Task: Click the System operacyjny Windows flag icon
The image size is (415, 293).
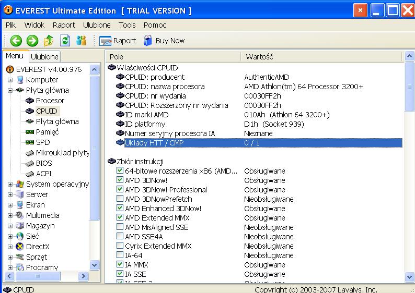Action: point(20,184)
